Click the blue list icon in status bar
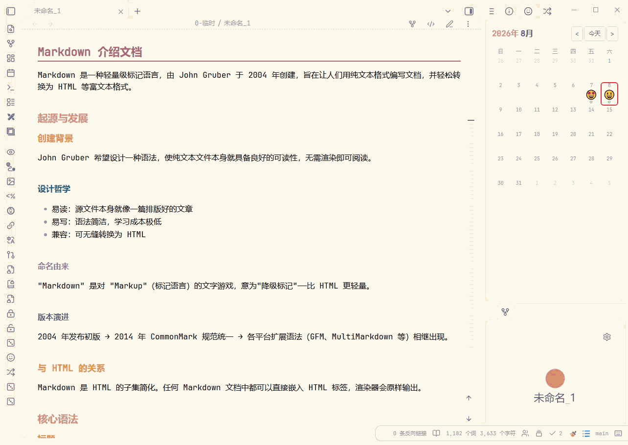Image resolution: width=628 pixels, height=445 pixels. [x=586, y=433]
